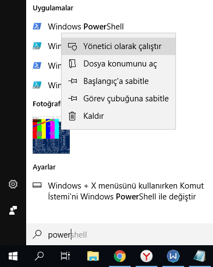Pick 'Başlangıç'a sabitle' option
This screenshot has height=267, width=213.
pos(118,81)
